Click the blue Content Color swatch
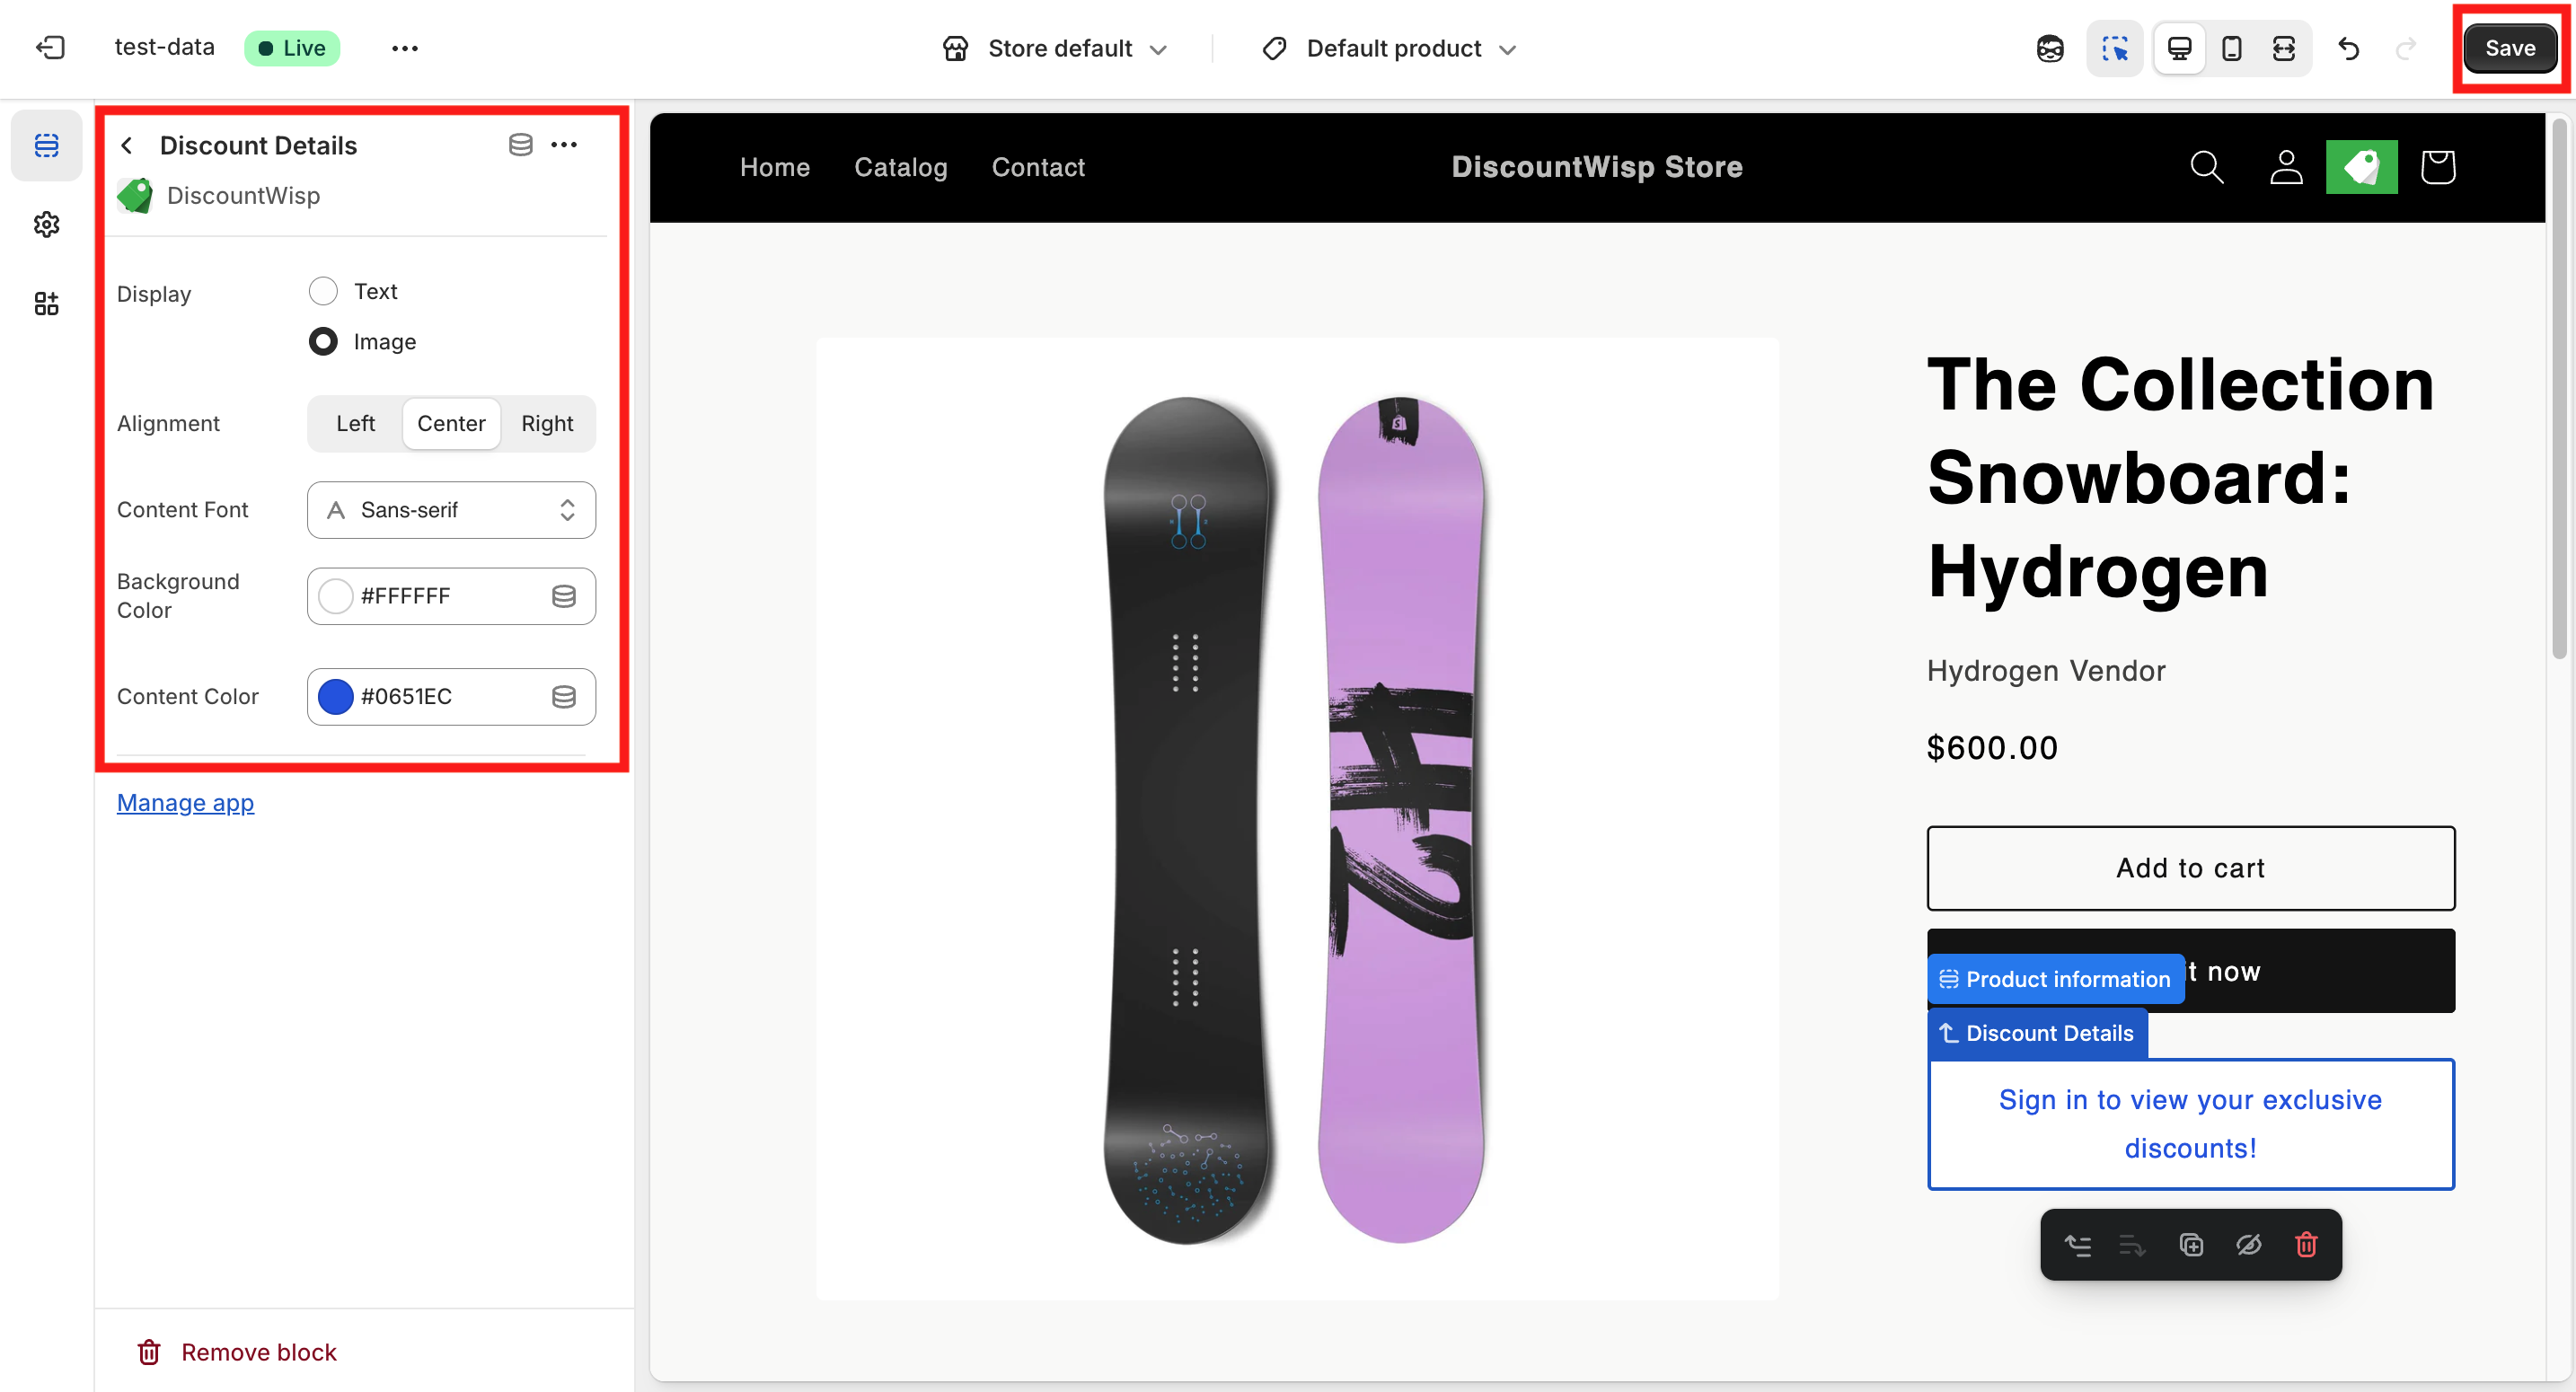The width and height of the screenshot is (2576, 1392). [336, 697]
